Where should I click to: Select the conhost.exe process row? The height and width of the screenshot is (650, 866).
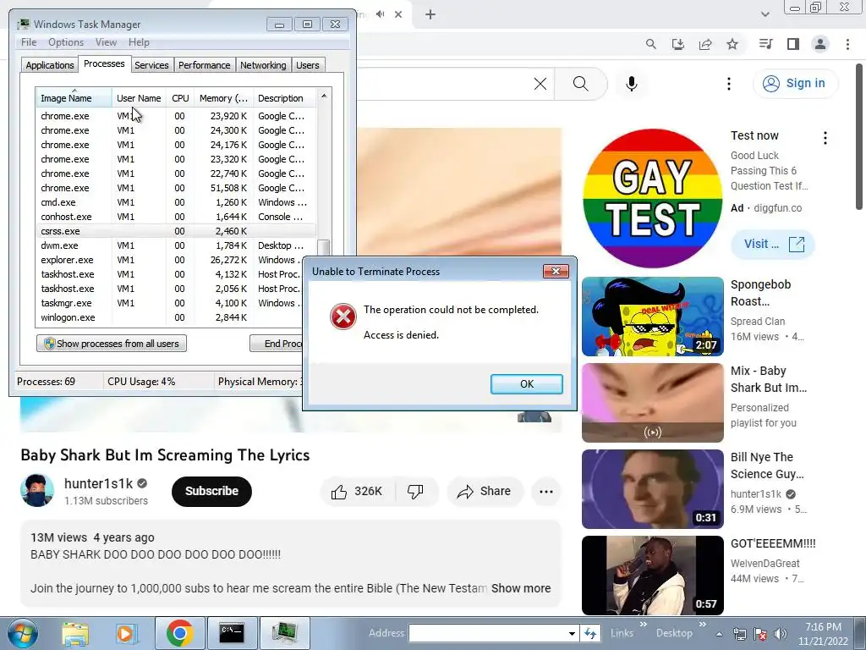(x=177, y=217)
